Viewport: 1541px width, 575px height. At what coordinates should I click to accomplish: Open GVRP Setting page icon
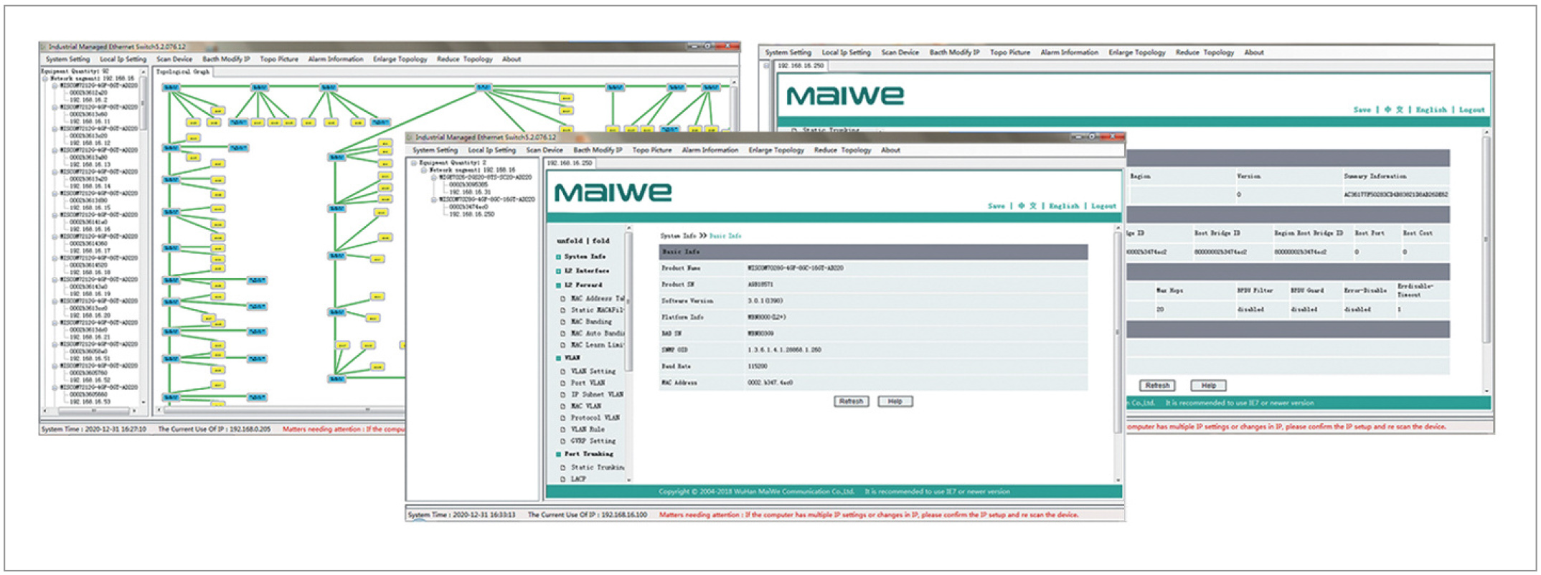[x=563, y=441]
